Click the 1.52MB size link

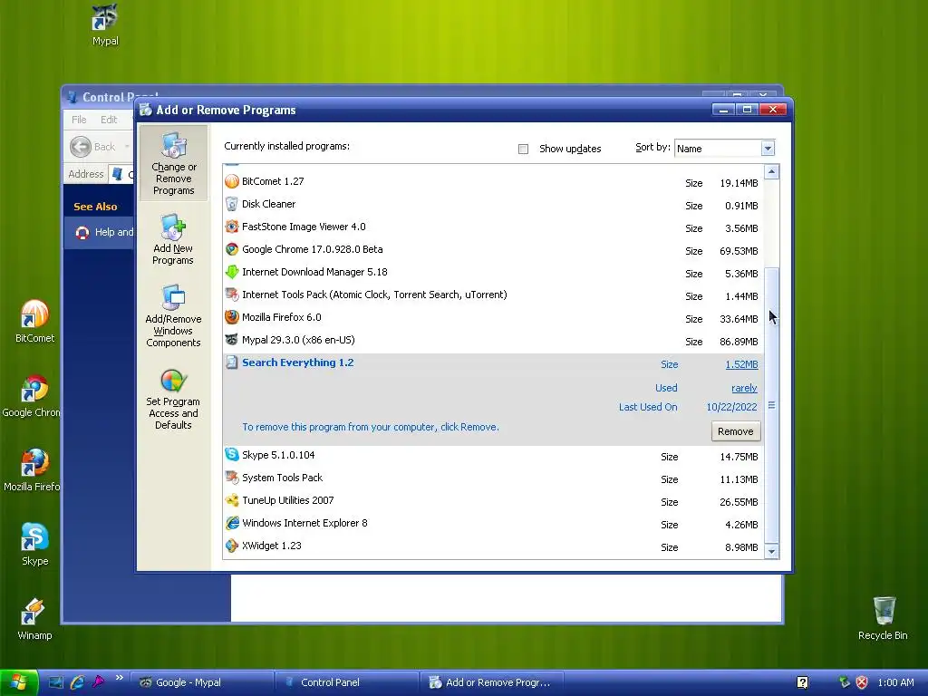(741, 364)
